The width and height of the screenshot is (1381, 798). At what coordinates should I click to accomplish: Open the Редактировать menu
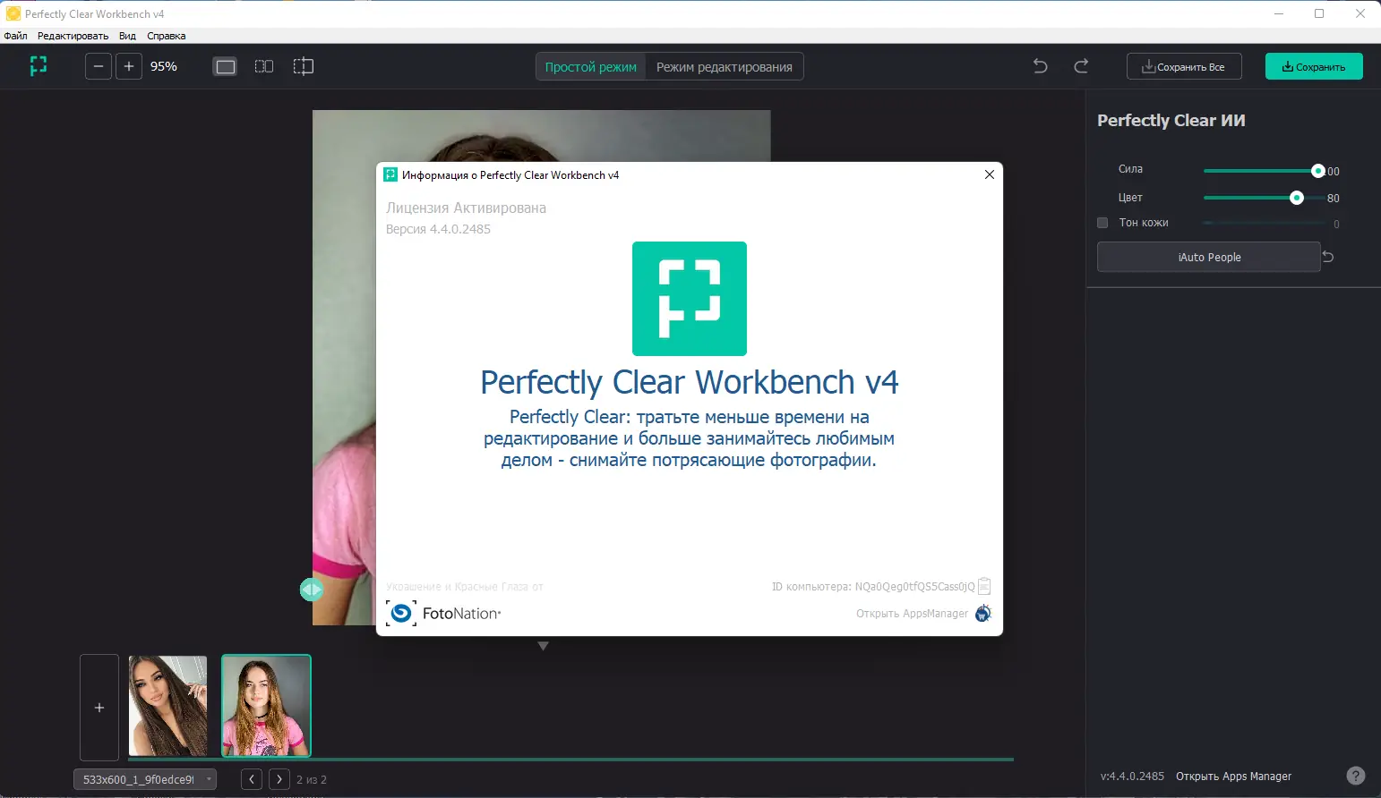[73, 36]
